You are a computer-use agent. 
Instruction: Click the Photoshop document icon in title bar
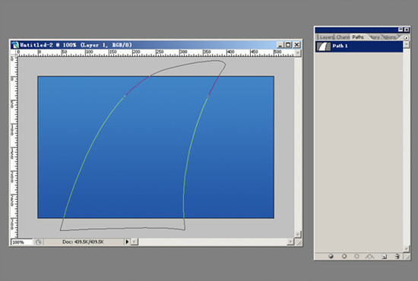(15, 45)
